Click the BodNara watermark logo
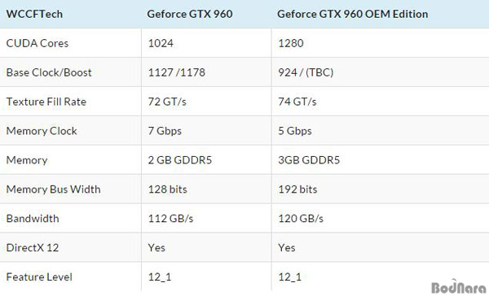The height and width of the screenshot is (296, 489). coord(458,287)
